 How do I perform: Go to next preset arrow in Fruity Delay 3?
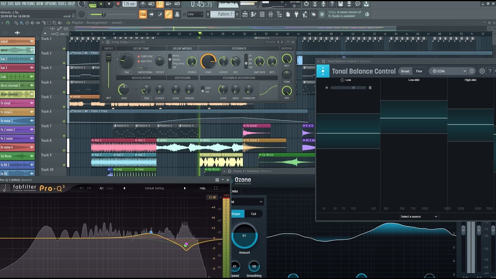pos(282,42)
